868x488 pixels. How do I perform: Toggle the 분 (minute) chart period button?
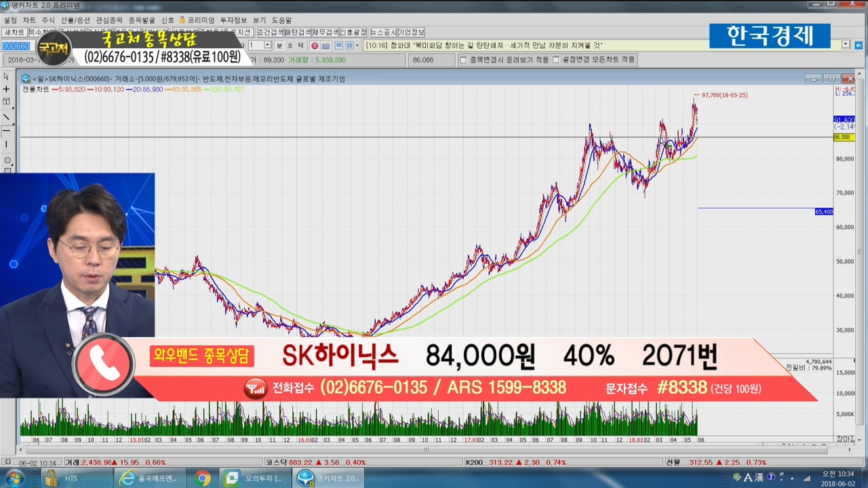coord(279,45)
